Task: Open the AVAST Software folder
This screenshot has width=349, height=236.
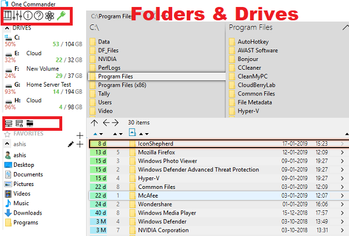Action: (253, 50)
